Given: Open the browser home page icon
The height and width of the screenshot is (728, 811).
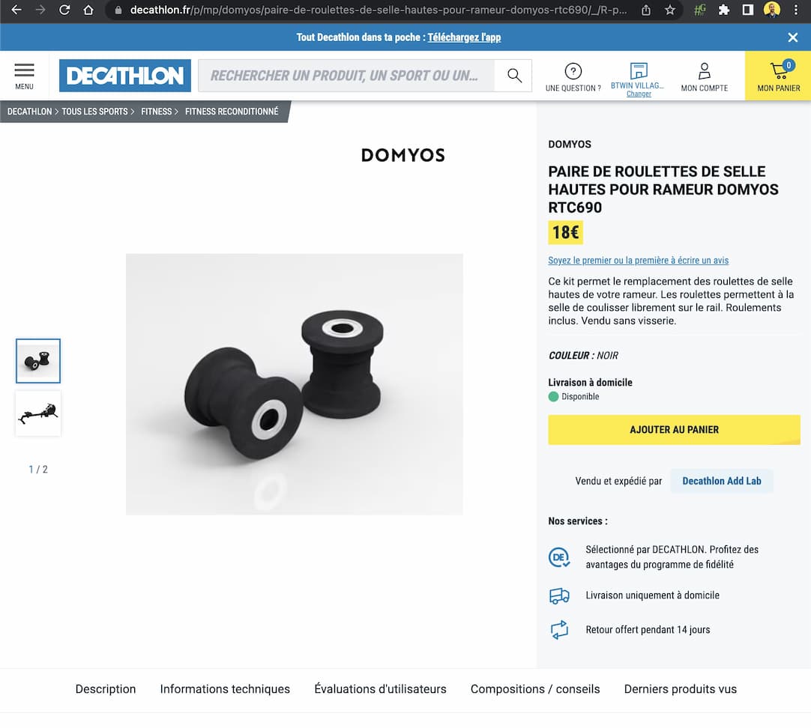Looking at the screenshot, I should pos(88,10).
